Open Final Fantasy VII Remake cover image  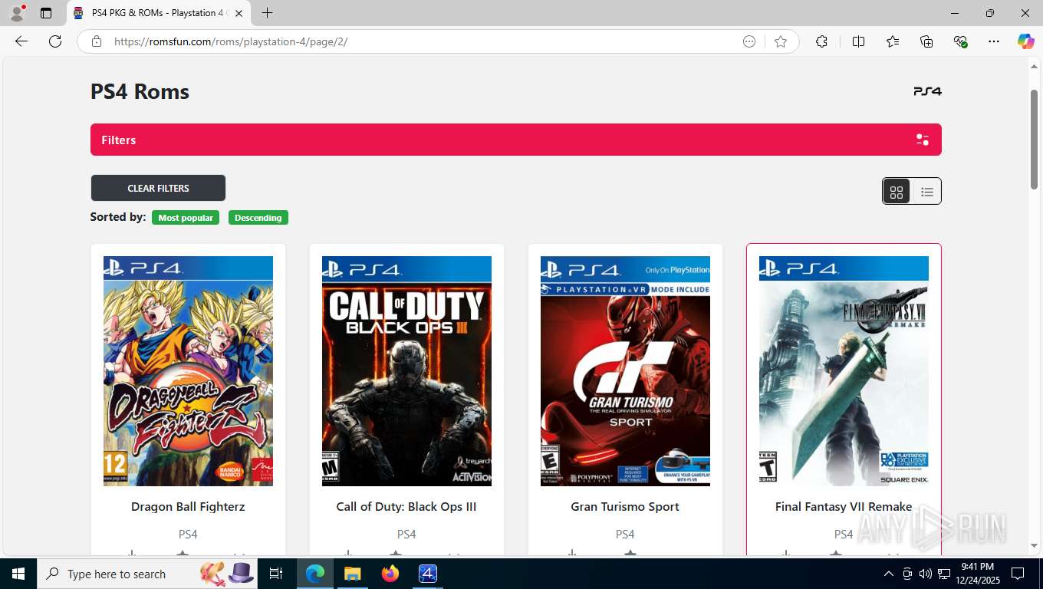pos(844,371)
